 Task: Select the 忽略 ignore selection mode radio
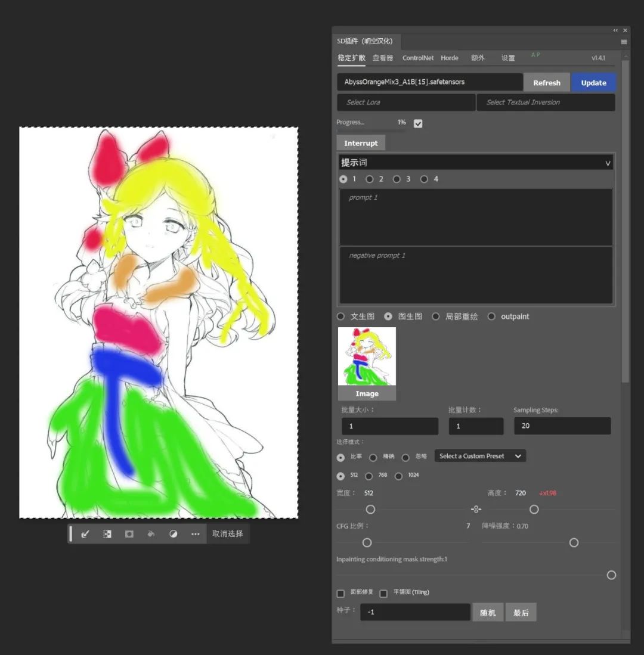[x=405, y=457]
